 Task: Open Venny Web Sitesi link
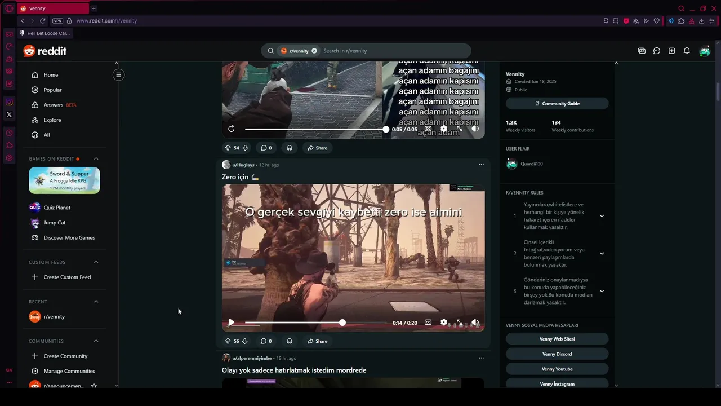557,339
